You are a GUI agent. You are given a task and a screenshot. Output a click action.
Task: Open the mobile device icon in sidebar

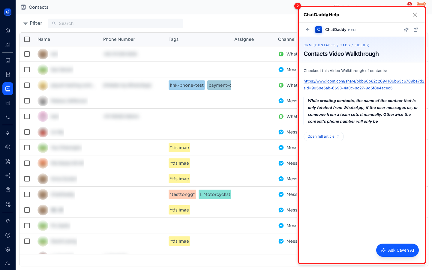click(x=8, y=74)
